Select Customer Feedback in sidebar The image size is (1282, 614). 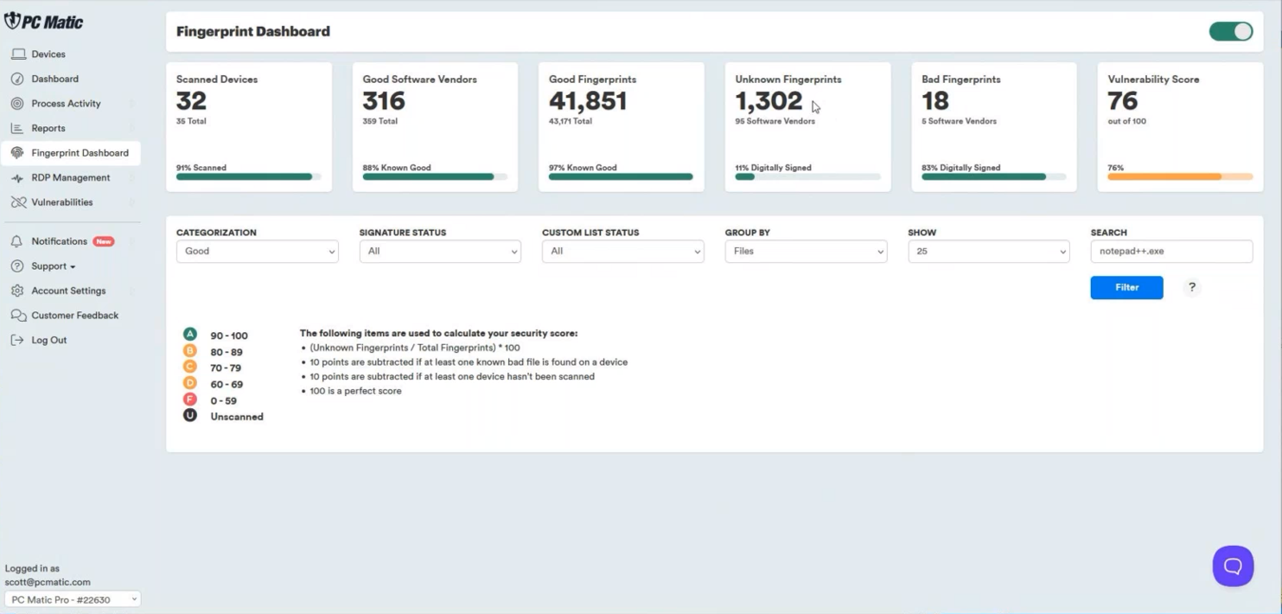click(74, 316)
